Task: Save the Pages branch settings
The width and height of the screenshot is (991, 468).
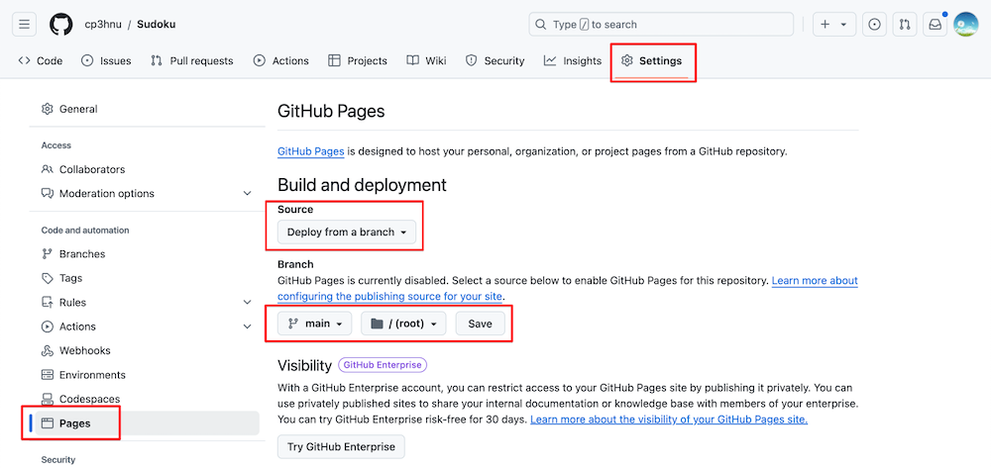Action: [480, 324]
